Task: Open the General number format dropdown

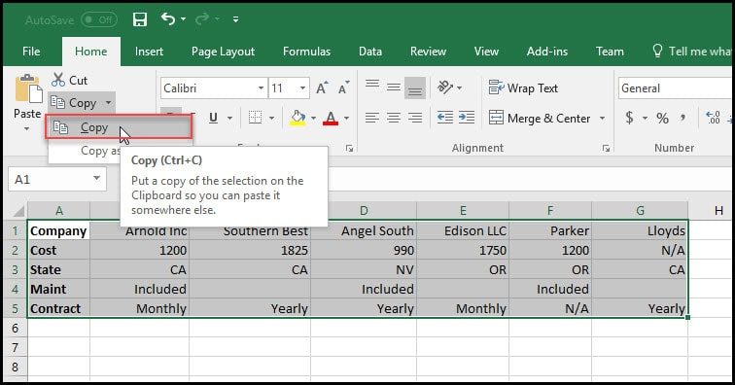Action: pyautogui.click(x=675, y=88)
